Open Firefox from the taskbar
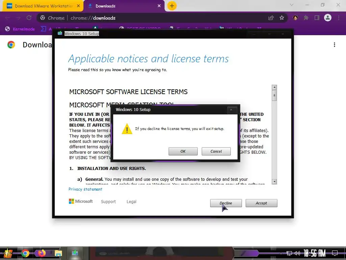Viewport: 346px width, 260px height. [42, 253]
